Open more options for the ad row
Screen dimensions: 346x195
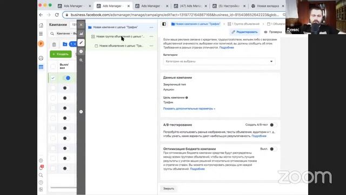point(151,45)
